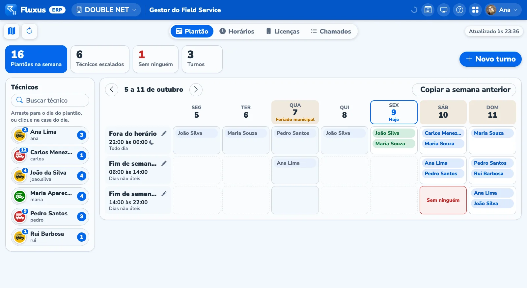Open the apps grid icon
Screen dimensions: 527x288
click(x=475, y=10)
